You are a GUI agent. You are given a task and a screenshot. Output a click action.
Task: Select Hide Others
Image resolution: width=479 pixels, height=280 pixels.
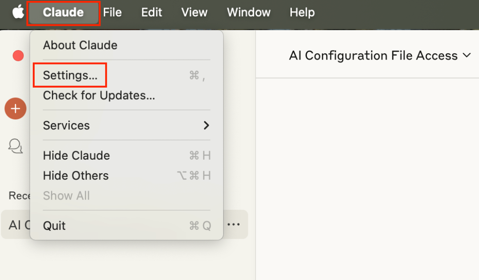click(126, 176)
